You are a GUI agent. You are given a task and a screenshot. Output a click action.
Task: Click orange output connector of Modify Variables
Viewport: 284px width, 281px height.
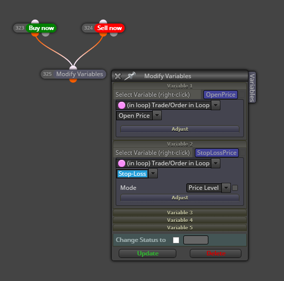tap(73, 80)
